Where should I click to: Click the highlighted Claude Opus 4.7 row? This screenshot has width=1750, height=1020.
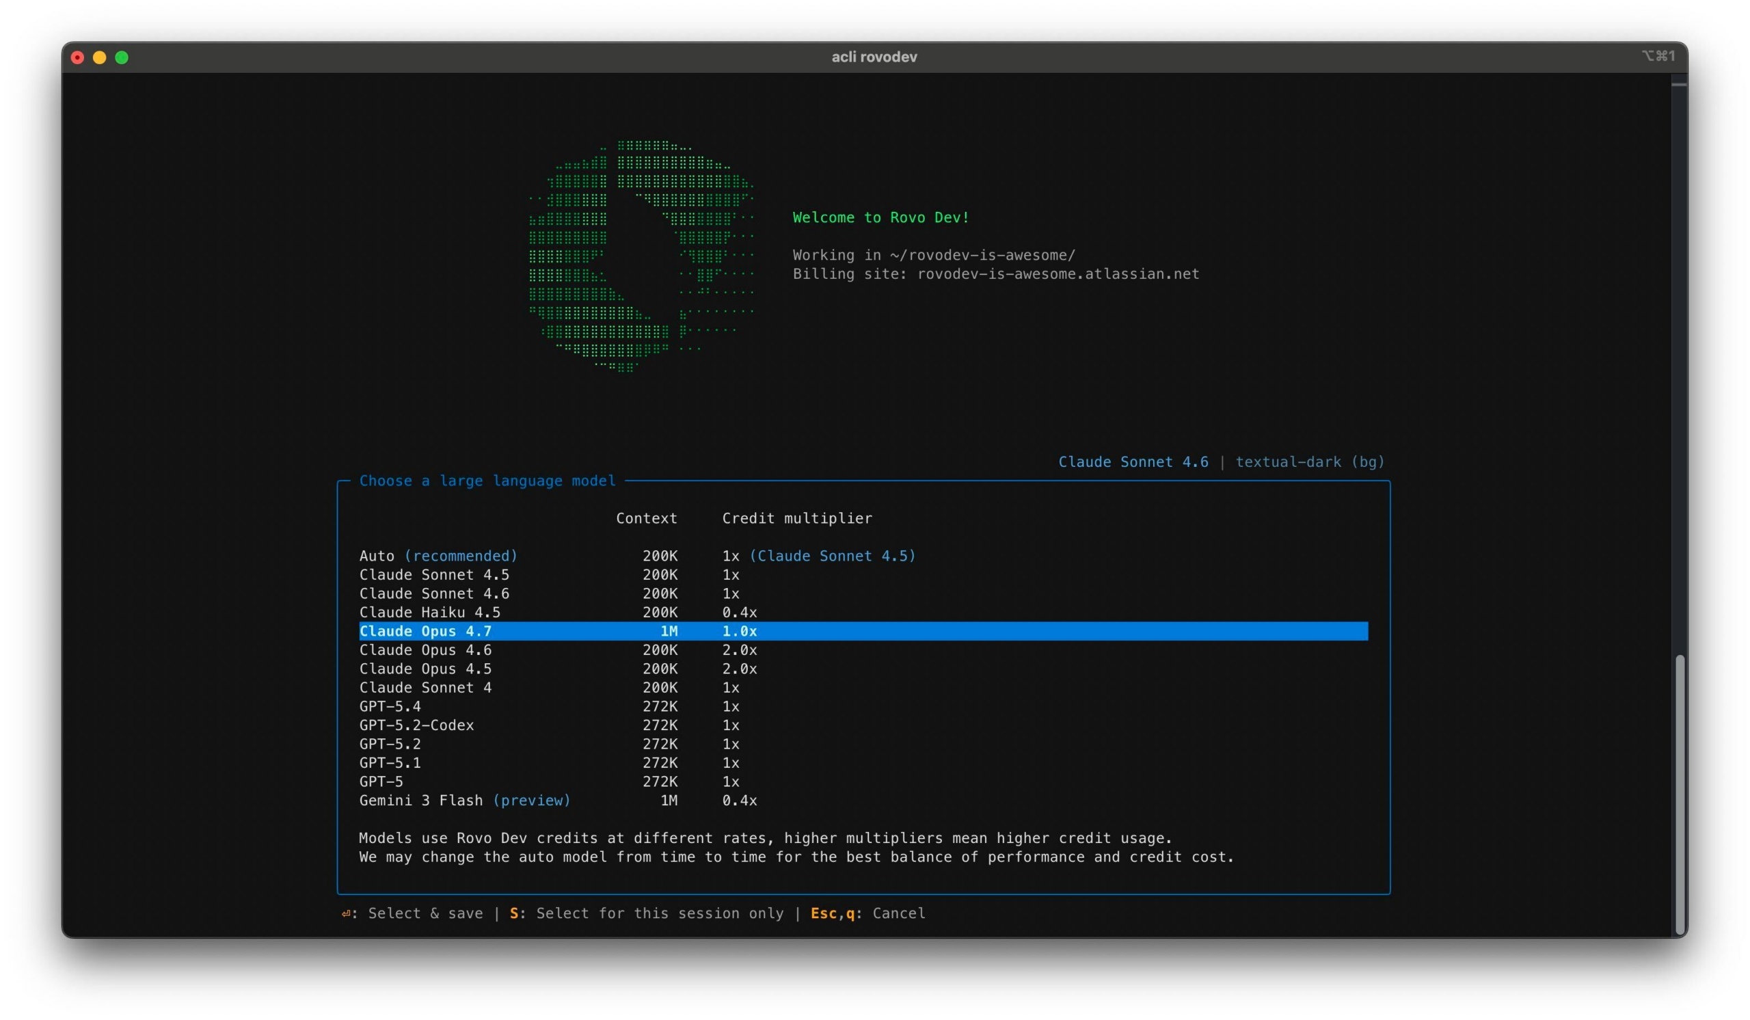coord(863,630)
